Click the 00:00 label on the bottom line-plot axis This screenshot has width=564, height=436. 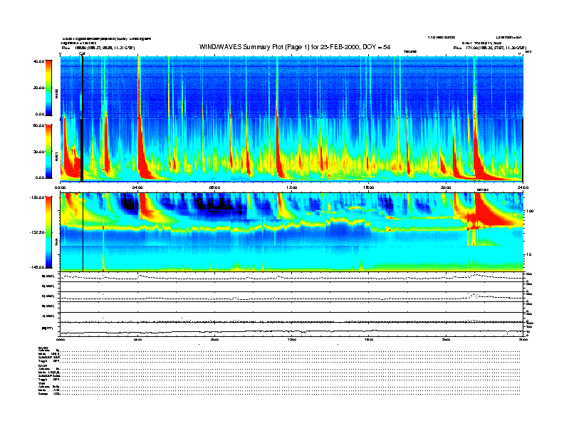click(61, 339)
